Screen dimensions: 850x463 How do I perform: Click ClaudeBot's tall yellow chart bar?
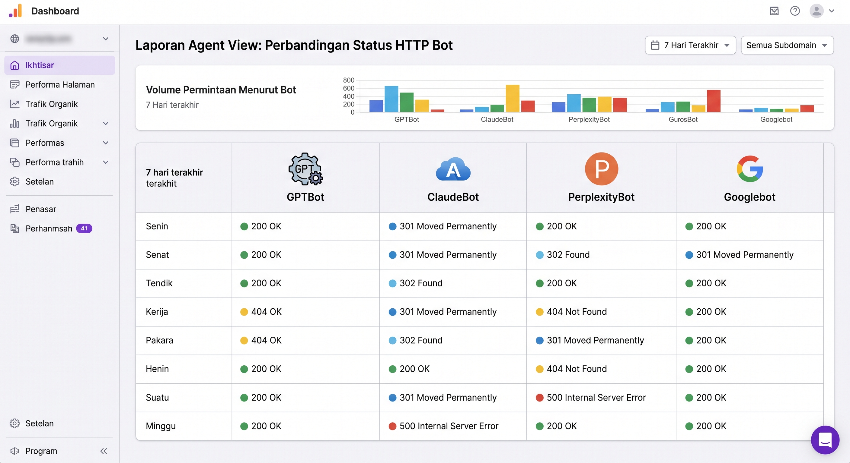point(513,98)
